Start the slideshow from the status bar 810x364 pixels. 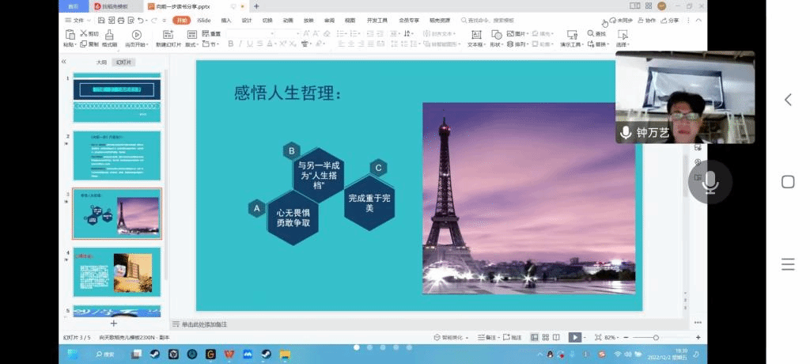575,337
